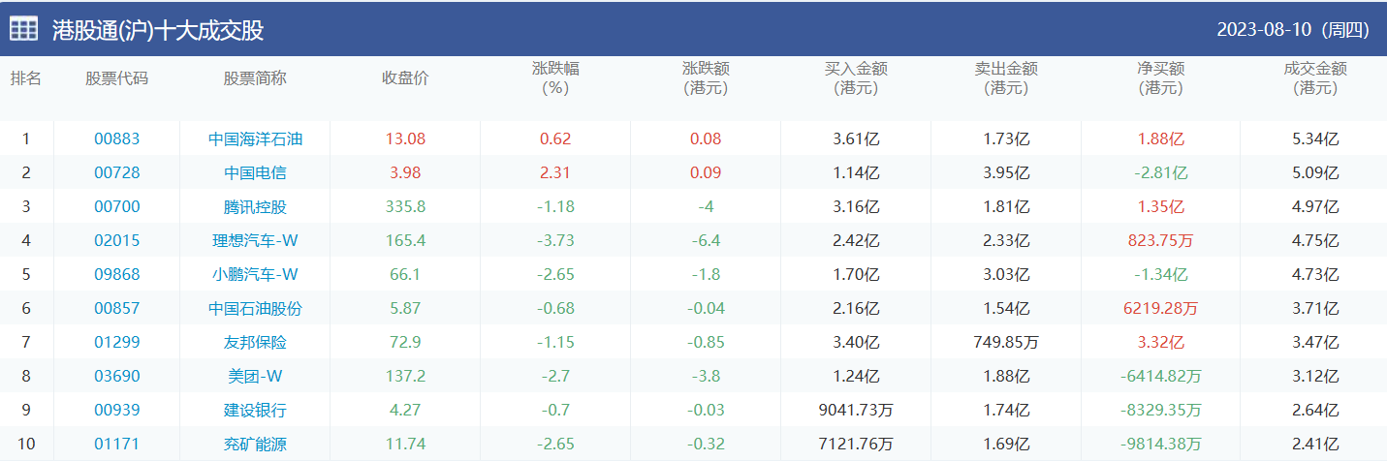The height and width of the screenshot is (461, 1387).
Task: Open 小鹏汽车-W stock link
Action: [255, 274]
